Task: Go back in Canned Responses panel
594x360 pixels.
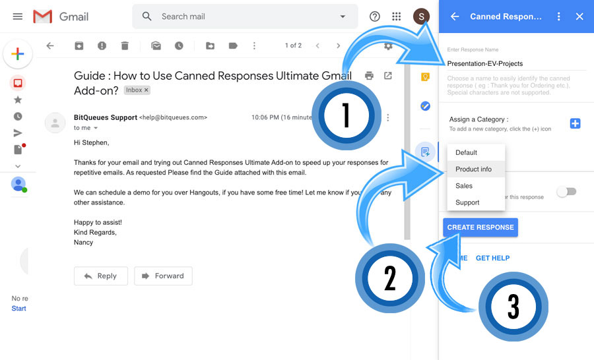Action: click(x=455, y=16)
